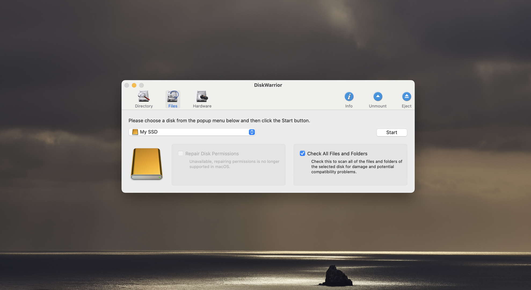Click the Start button
531x290 pixels.
(391, 132)
